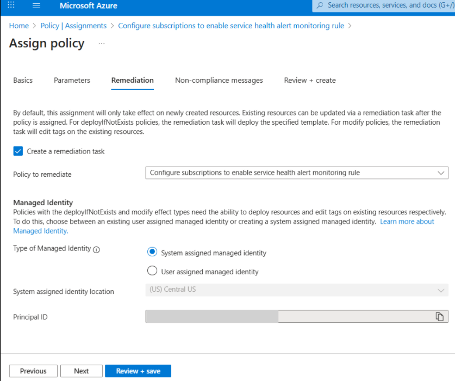The image size is (455, 381).
Task: Open the portal hamburger menu
Action: [x=37, y=6]
